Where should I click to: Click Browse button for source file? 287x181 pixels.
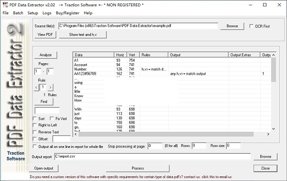pos(232,26)
